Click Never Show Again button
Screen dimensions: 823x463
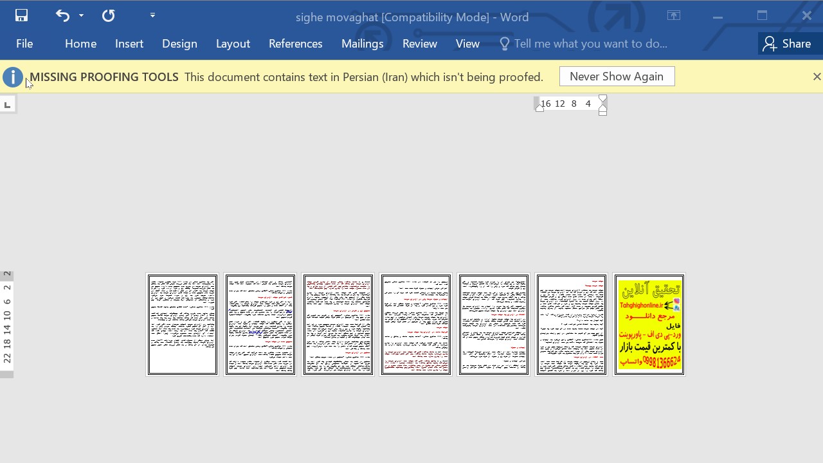pyautogui.click(x=617, y=77)
